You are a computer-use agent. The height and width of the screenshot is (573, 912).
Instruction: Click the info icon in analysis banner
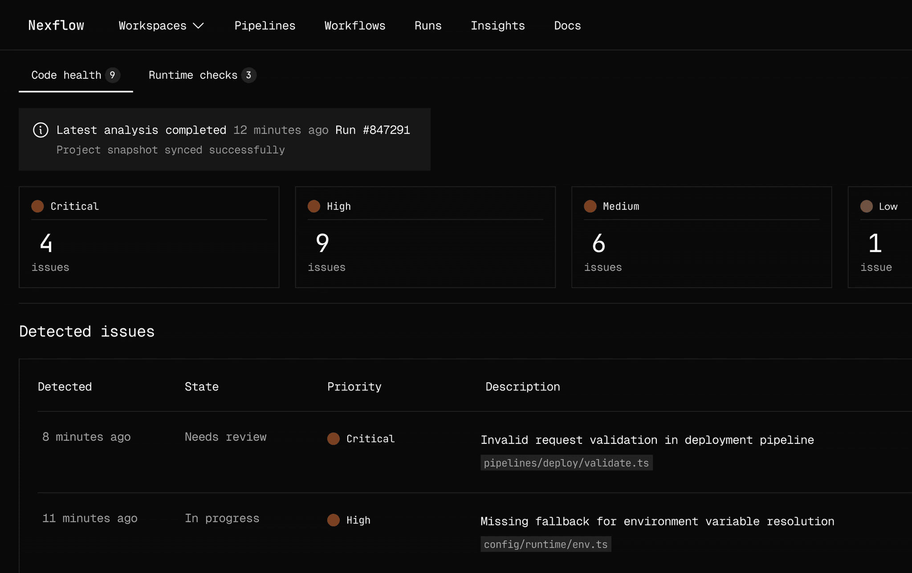[x=41, y=130]
